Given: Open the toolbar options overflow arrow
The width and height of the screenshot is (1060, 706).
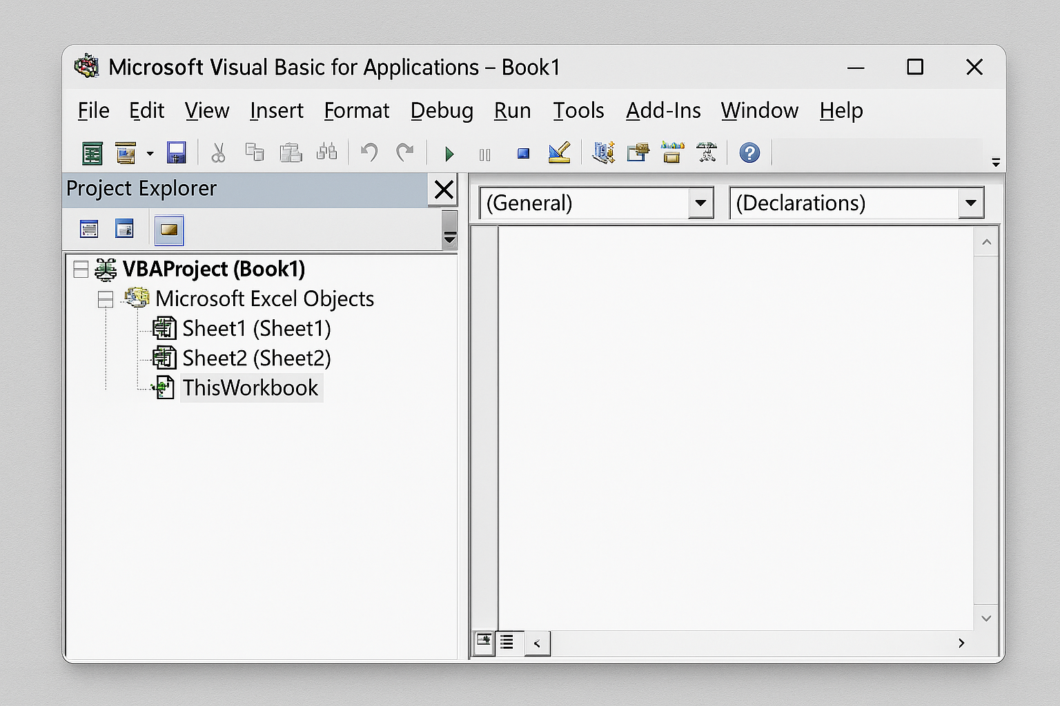Looking at the screenshot, I should coord(996,163).
